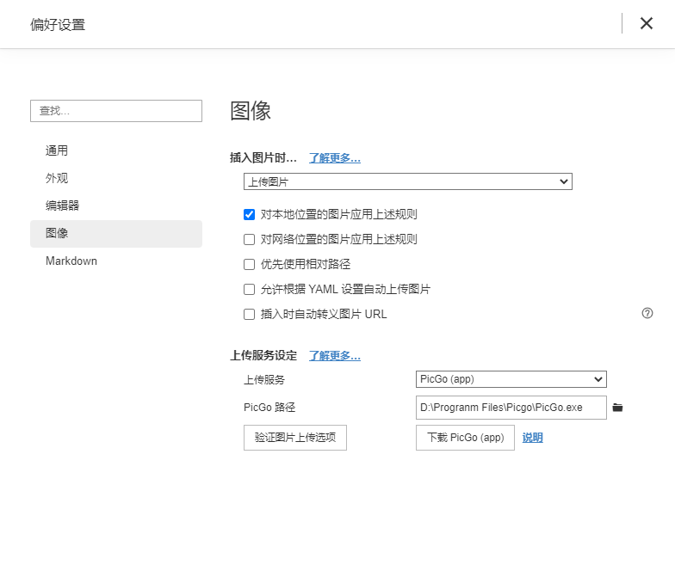
Task: Toggle 对本地位置的图片应用上述规则 checkbox
Action: (x=250, y=214)
